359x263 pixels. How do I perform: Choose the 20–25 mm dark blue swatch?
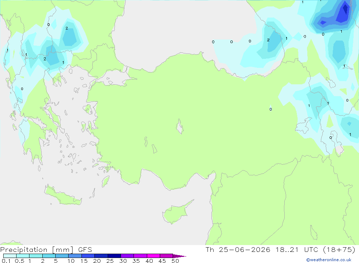pos(101,256)
